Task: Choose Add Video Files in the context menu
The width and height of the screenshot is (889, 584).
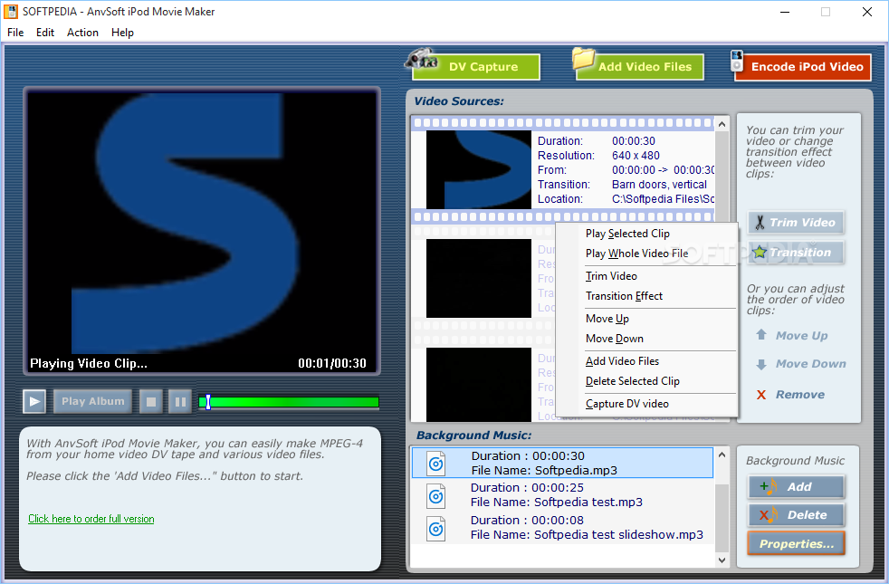Action: (646, 361)
